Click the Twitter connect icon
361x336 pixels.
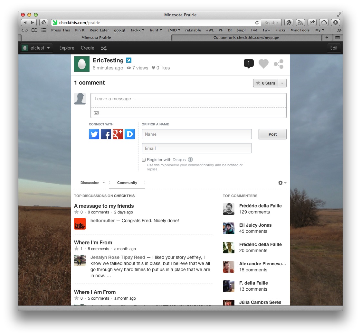[x=94, y=134]
